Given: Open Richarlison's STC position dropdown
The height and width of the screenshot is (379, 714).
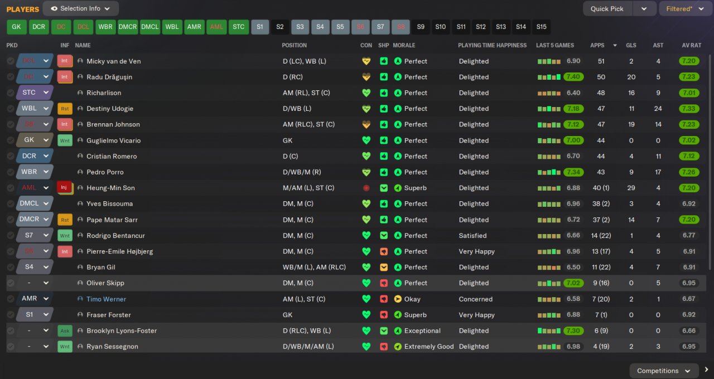Looking at the screenshot, I should (35, 93).
